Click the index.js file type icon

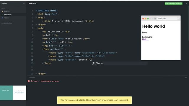[x=2, y=18]
